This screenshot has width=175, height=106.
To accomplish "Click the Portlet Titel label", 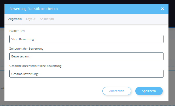I will click(x=17, y=31).
